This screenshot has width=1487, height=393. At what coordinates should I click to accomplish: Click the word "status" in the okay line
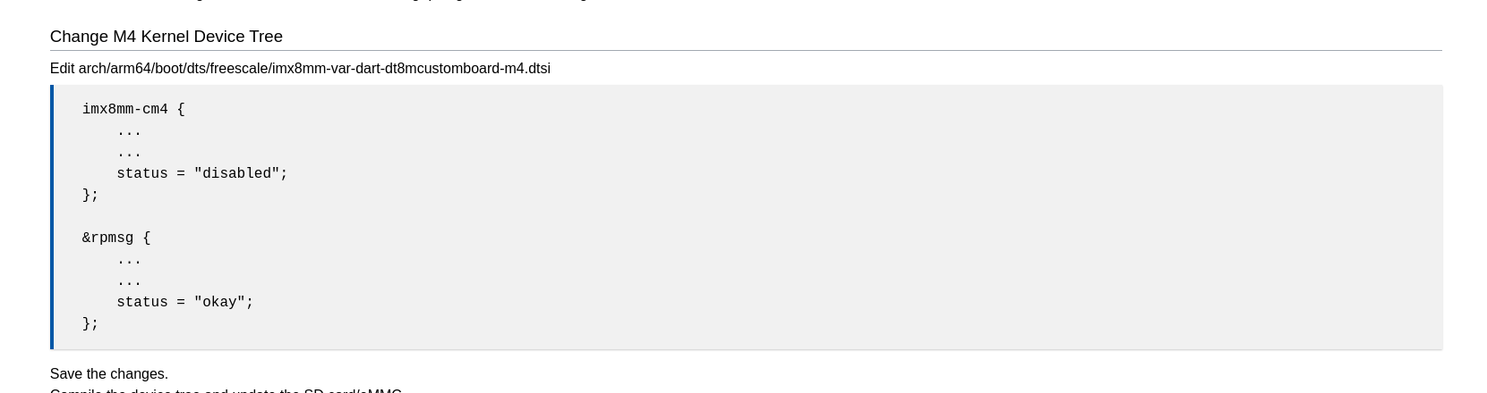click(142, 303)
